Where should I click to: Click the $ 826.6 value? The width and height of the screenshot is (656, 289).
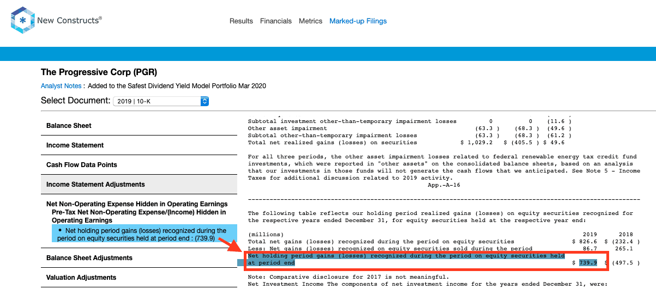coord(585,242)
